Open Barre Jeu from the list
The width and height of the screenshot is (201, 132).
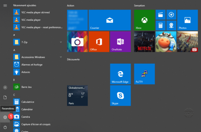(38, 87)
